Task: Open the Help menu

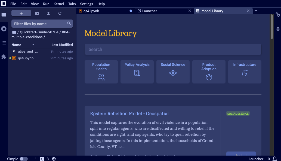Action: click(x=101, y=4)
